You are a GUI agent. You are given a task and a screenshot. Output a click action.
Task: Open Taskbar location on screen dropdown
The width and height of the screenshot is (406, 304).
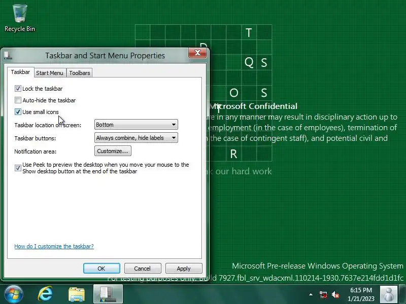[x=136, y=125]
